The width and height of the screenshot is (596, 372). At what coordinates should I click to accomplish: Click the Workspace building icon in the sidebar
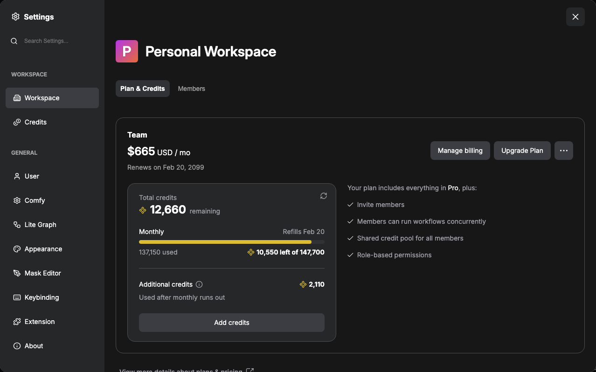tap(17, 98)
